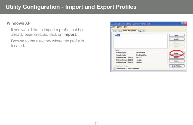
Task: Open the Action menu
Action: click(x=113, y=27)
